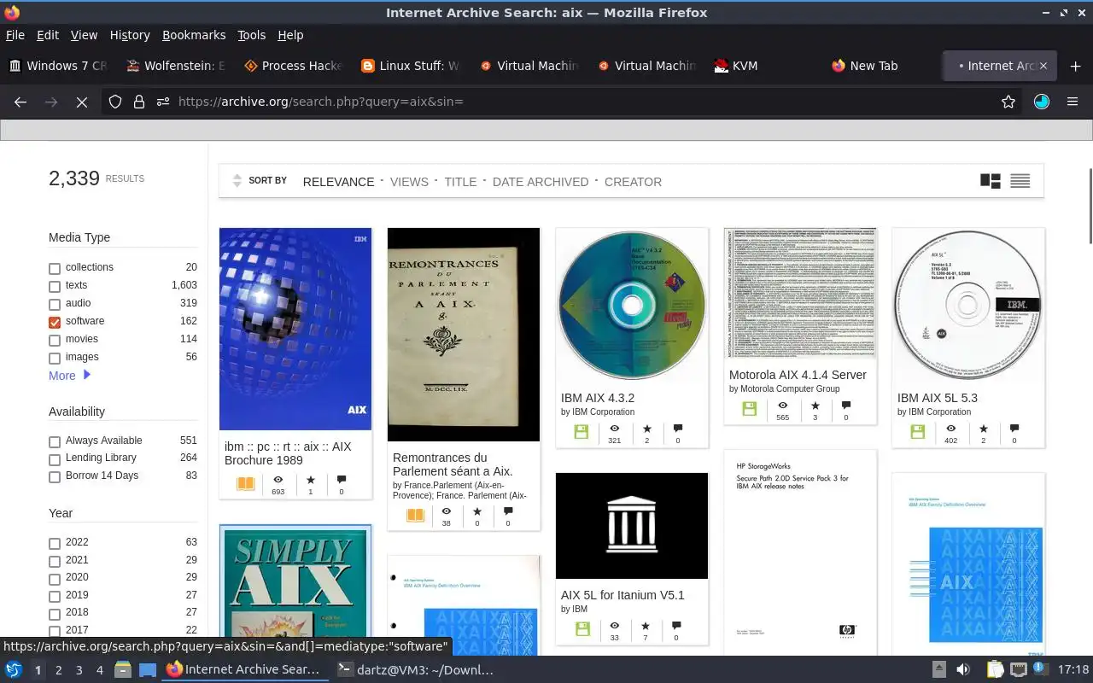Switch to the Process Hacker tab
The width and height of the screenshot is (1093, 683).
point(294,66)
